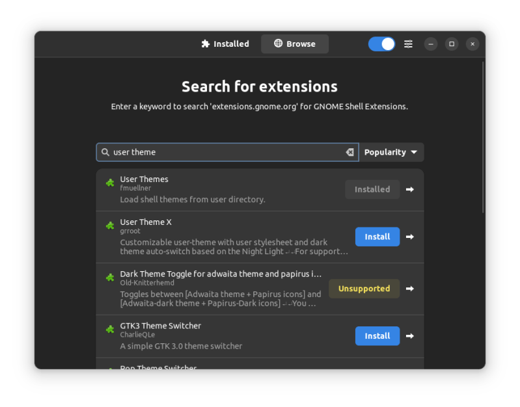
Task: Close the Extension Manager window
Action: click(x=472, y=44)
